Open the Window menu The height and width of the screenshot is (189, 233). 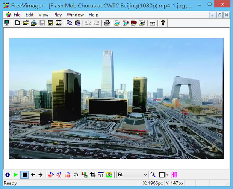pos(75,15)
